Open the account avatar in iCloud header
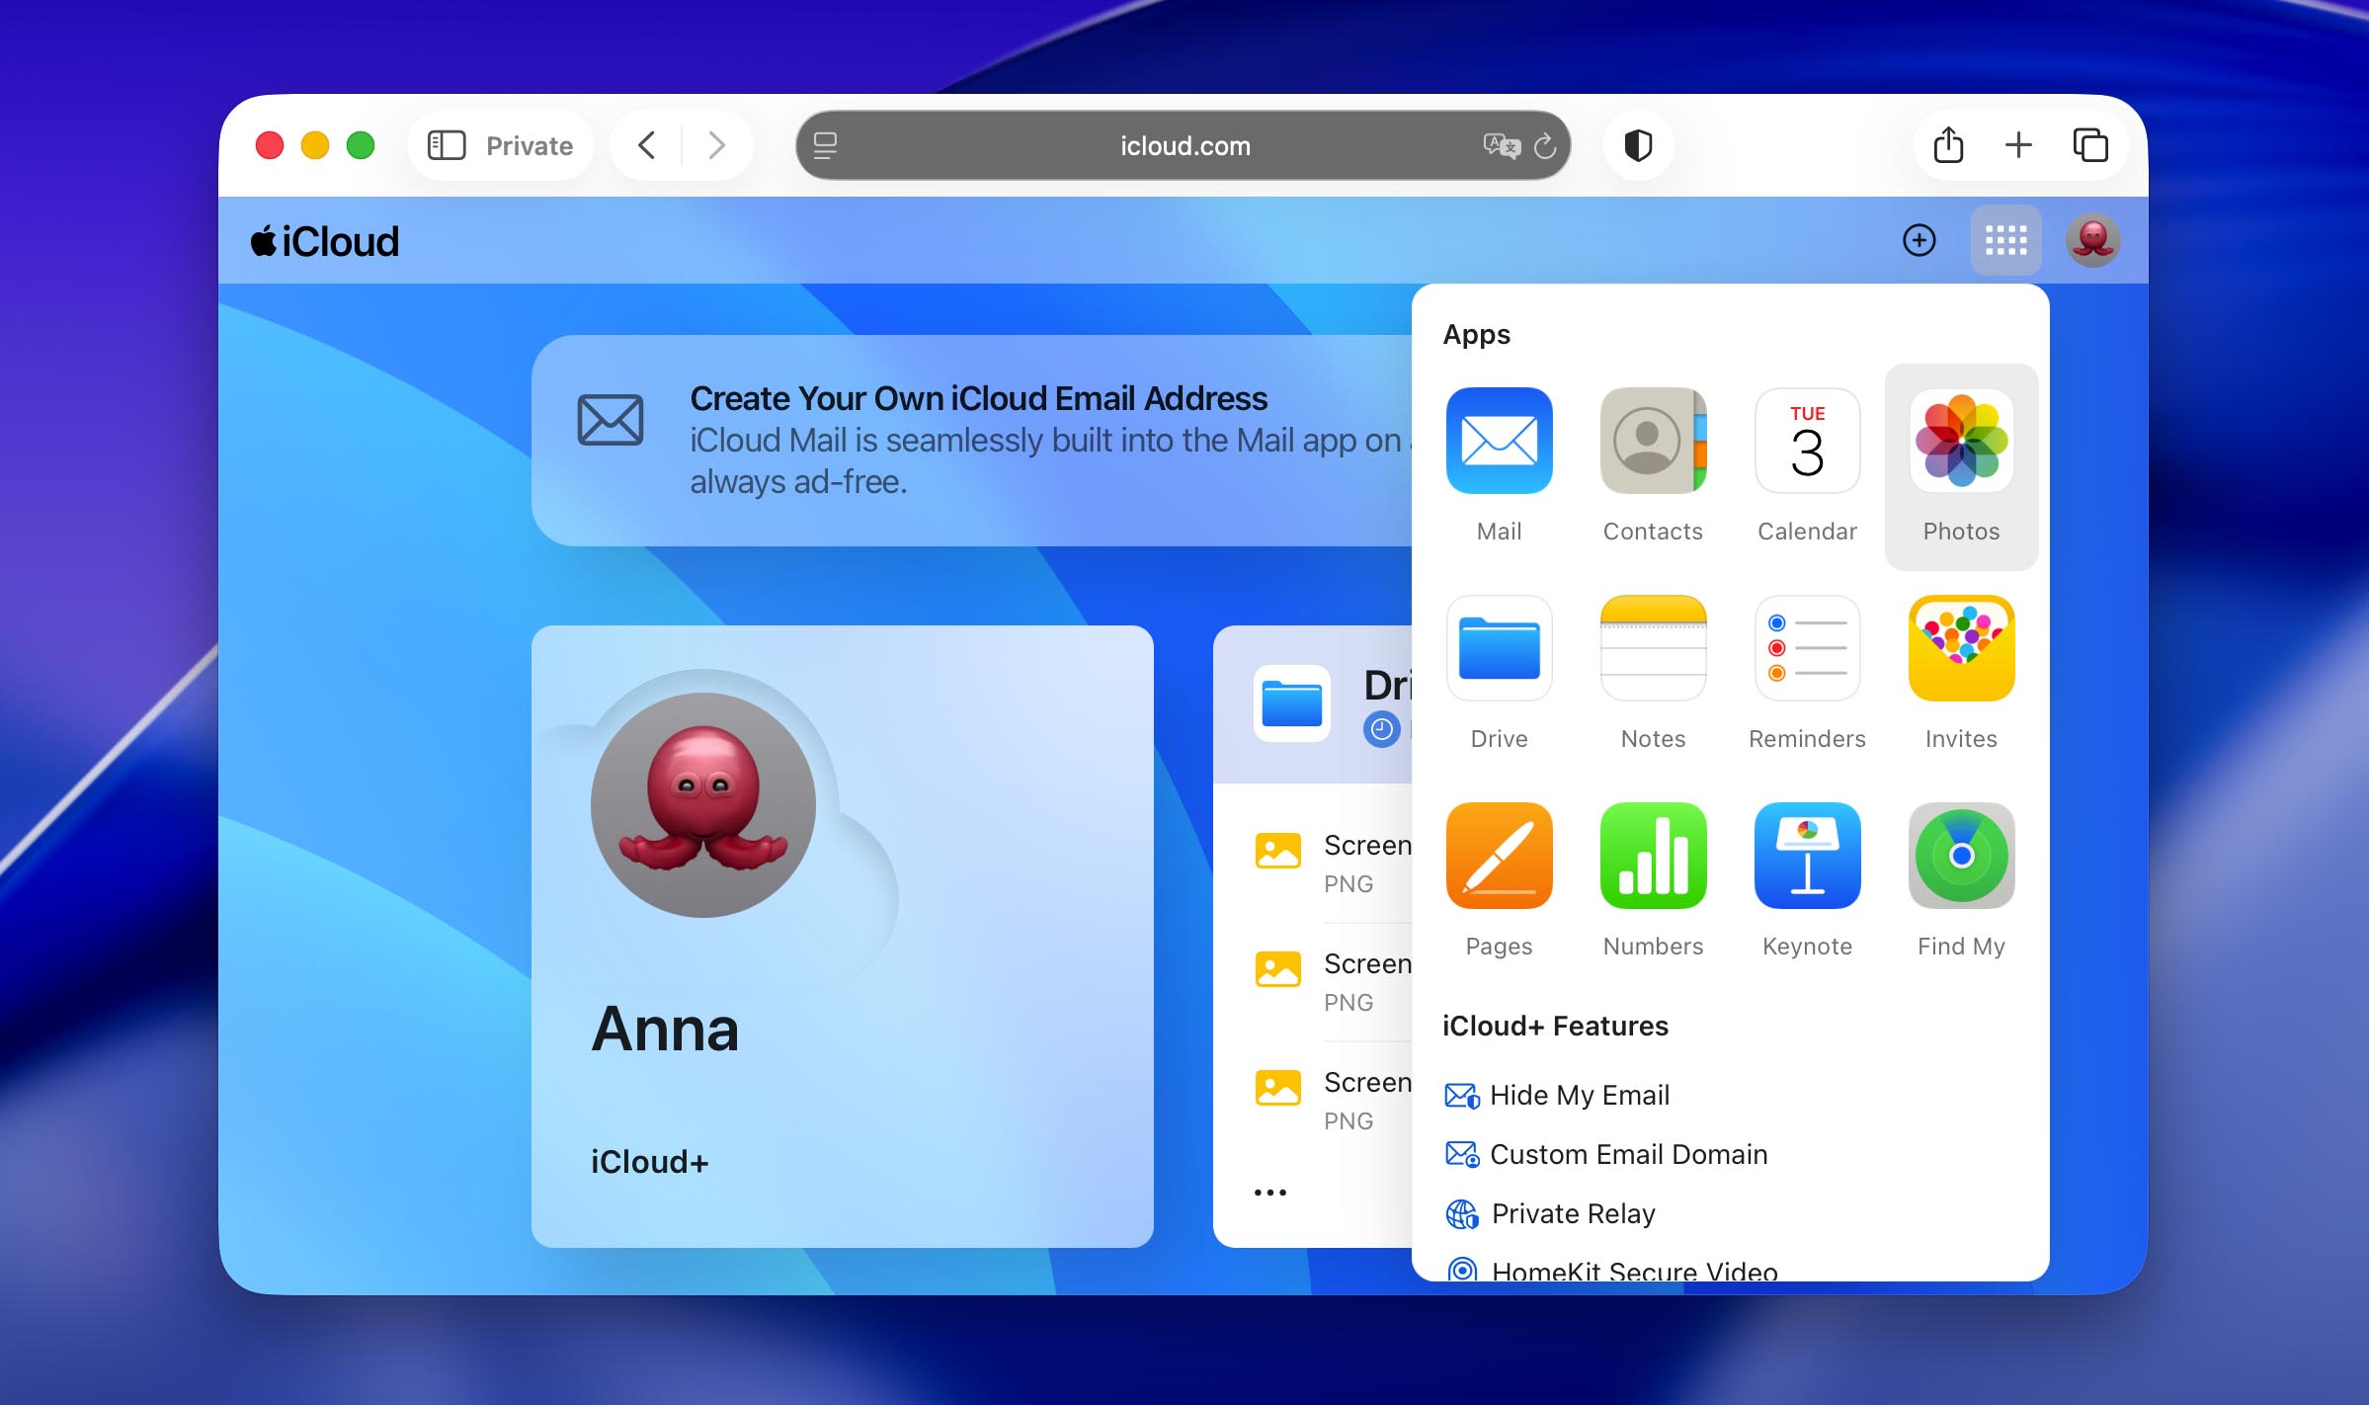 (2092, 240)
